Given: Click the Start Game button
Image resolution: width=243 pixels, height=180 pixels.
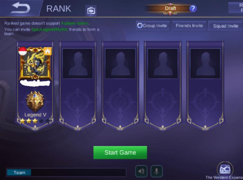Looking at the screenshot, I should tap(120, 152).
